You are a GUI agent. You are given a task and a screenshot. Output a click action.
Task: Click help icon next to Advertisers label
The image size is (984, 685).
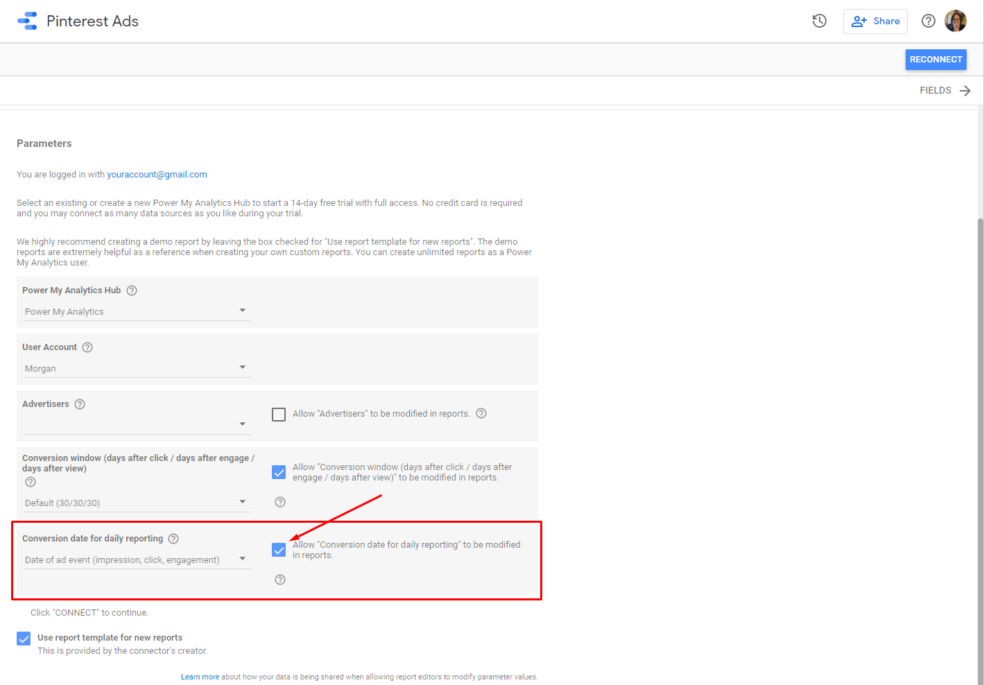point(80,404)
